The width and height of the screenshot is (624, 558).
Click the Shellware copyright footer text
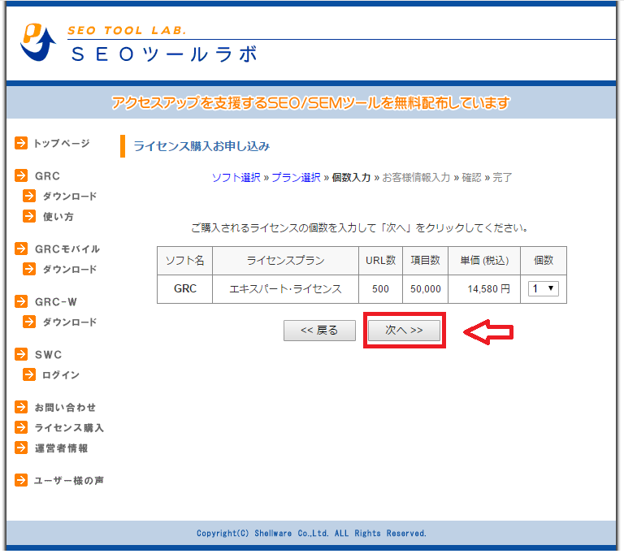pos(311,533)
